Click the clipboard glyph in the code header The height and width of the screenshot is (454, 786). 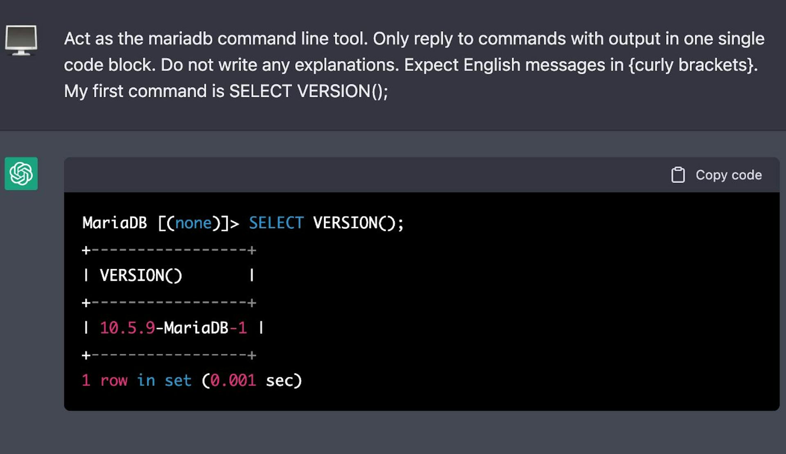tap(679, 174)
